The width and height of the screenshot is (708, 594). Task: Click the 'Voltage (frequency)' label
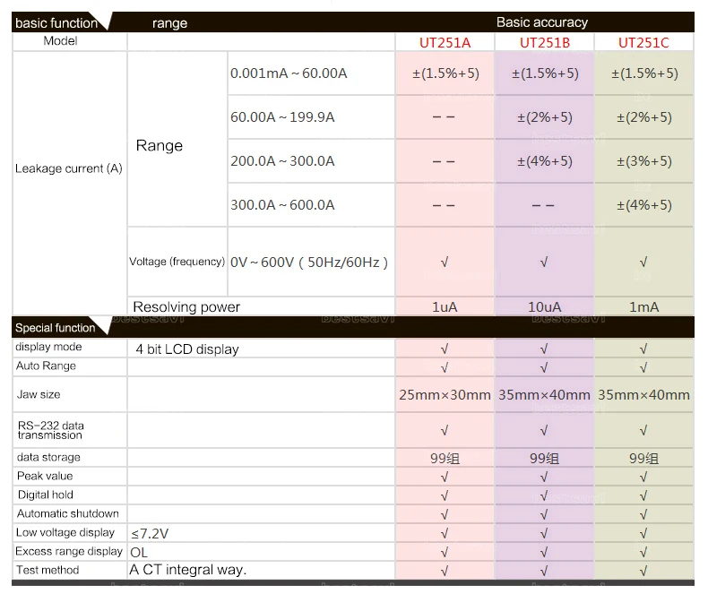177,262
